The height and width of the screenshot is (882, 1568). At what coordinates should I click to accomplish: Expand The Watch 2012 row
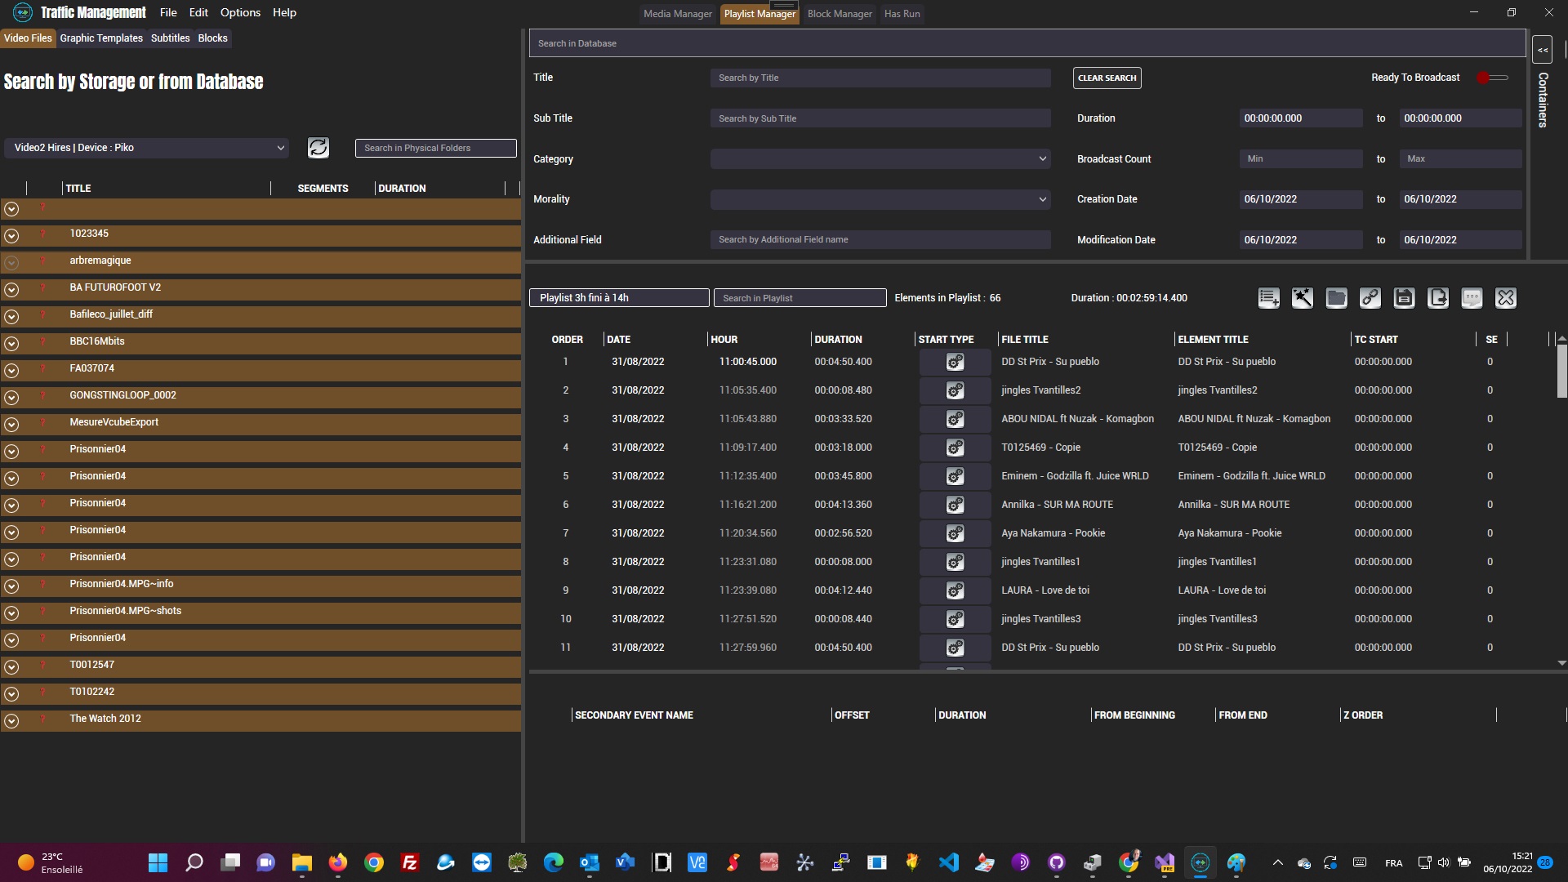(11, 721)
